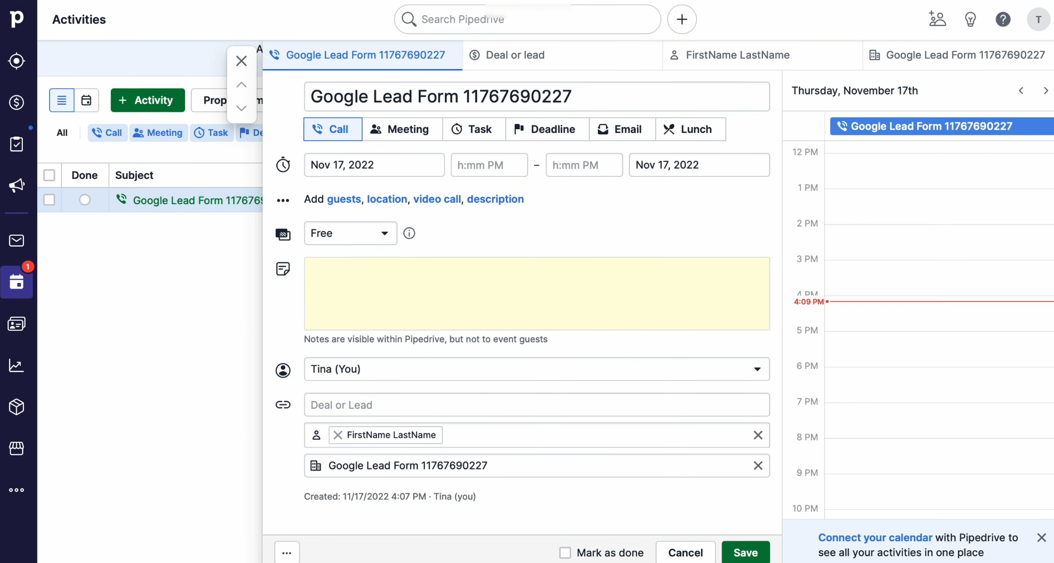The image size is (1054, 563).
Task: Show next day in calendar panel
Action: (1045, 91)
